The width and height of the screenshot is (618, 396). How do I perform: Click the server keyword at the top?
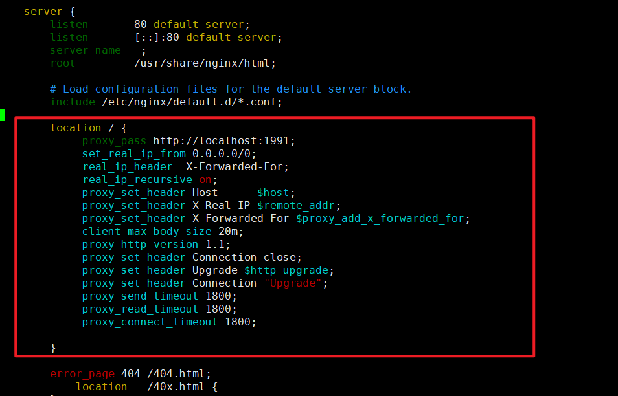tap(43, 12)
